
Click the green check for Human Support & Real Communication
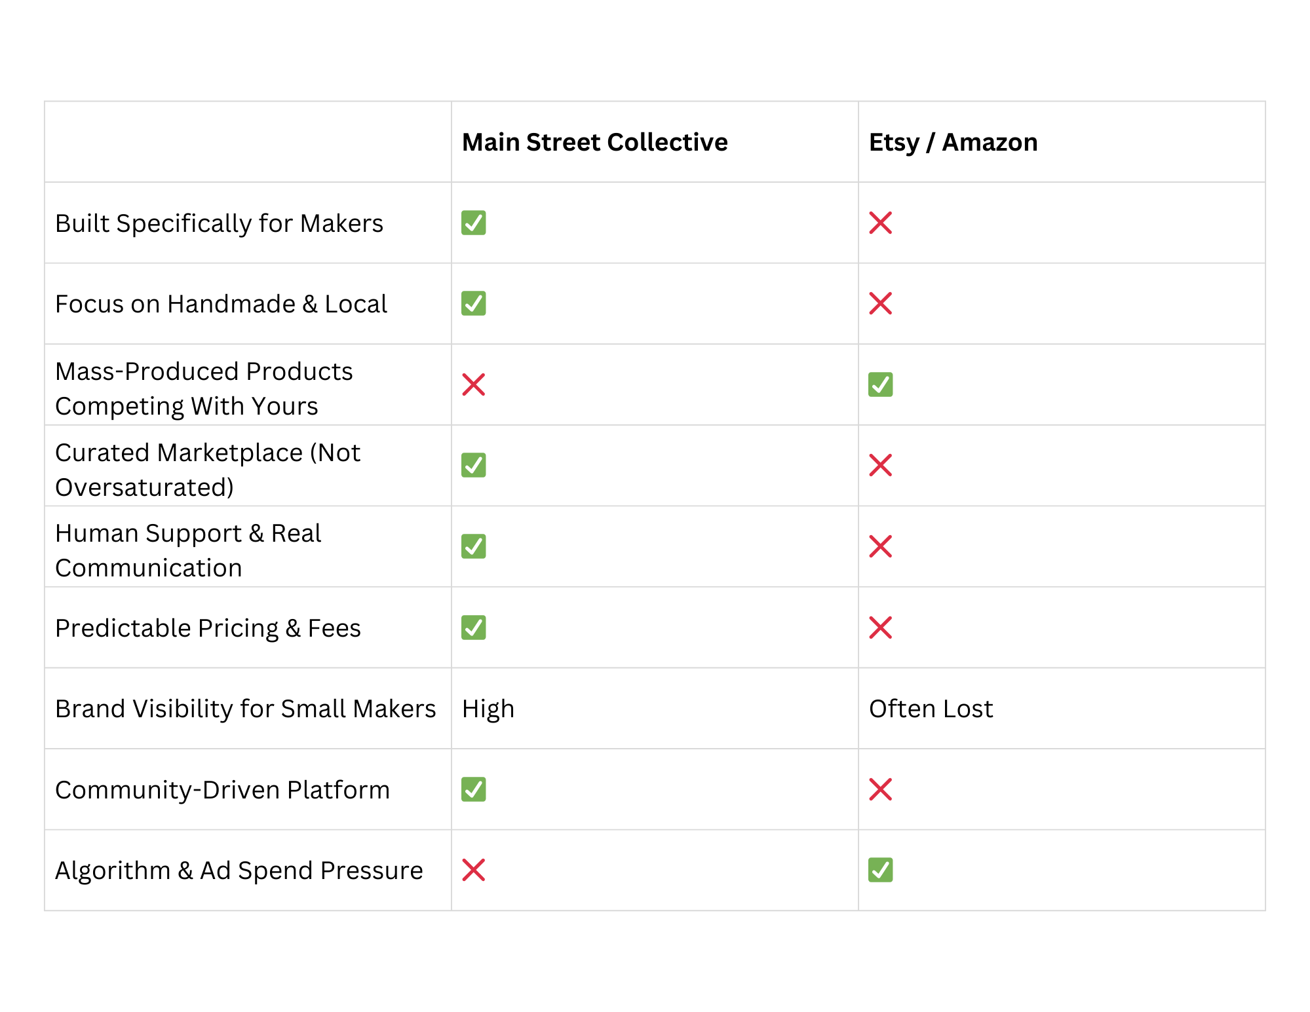473,546
